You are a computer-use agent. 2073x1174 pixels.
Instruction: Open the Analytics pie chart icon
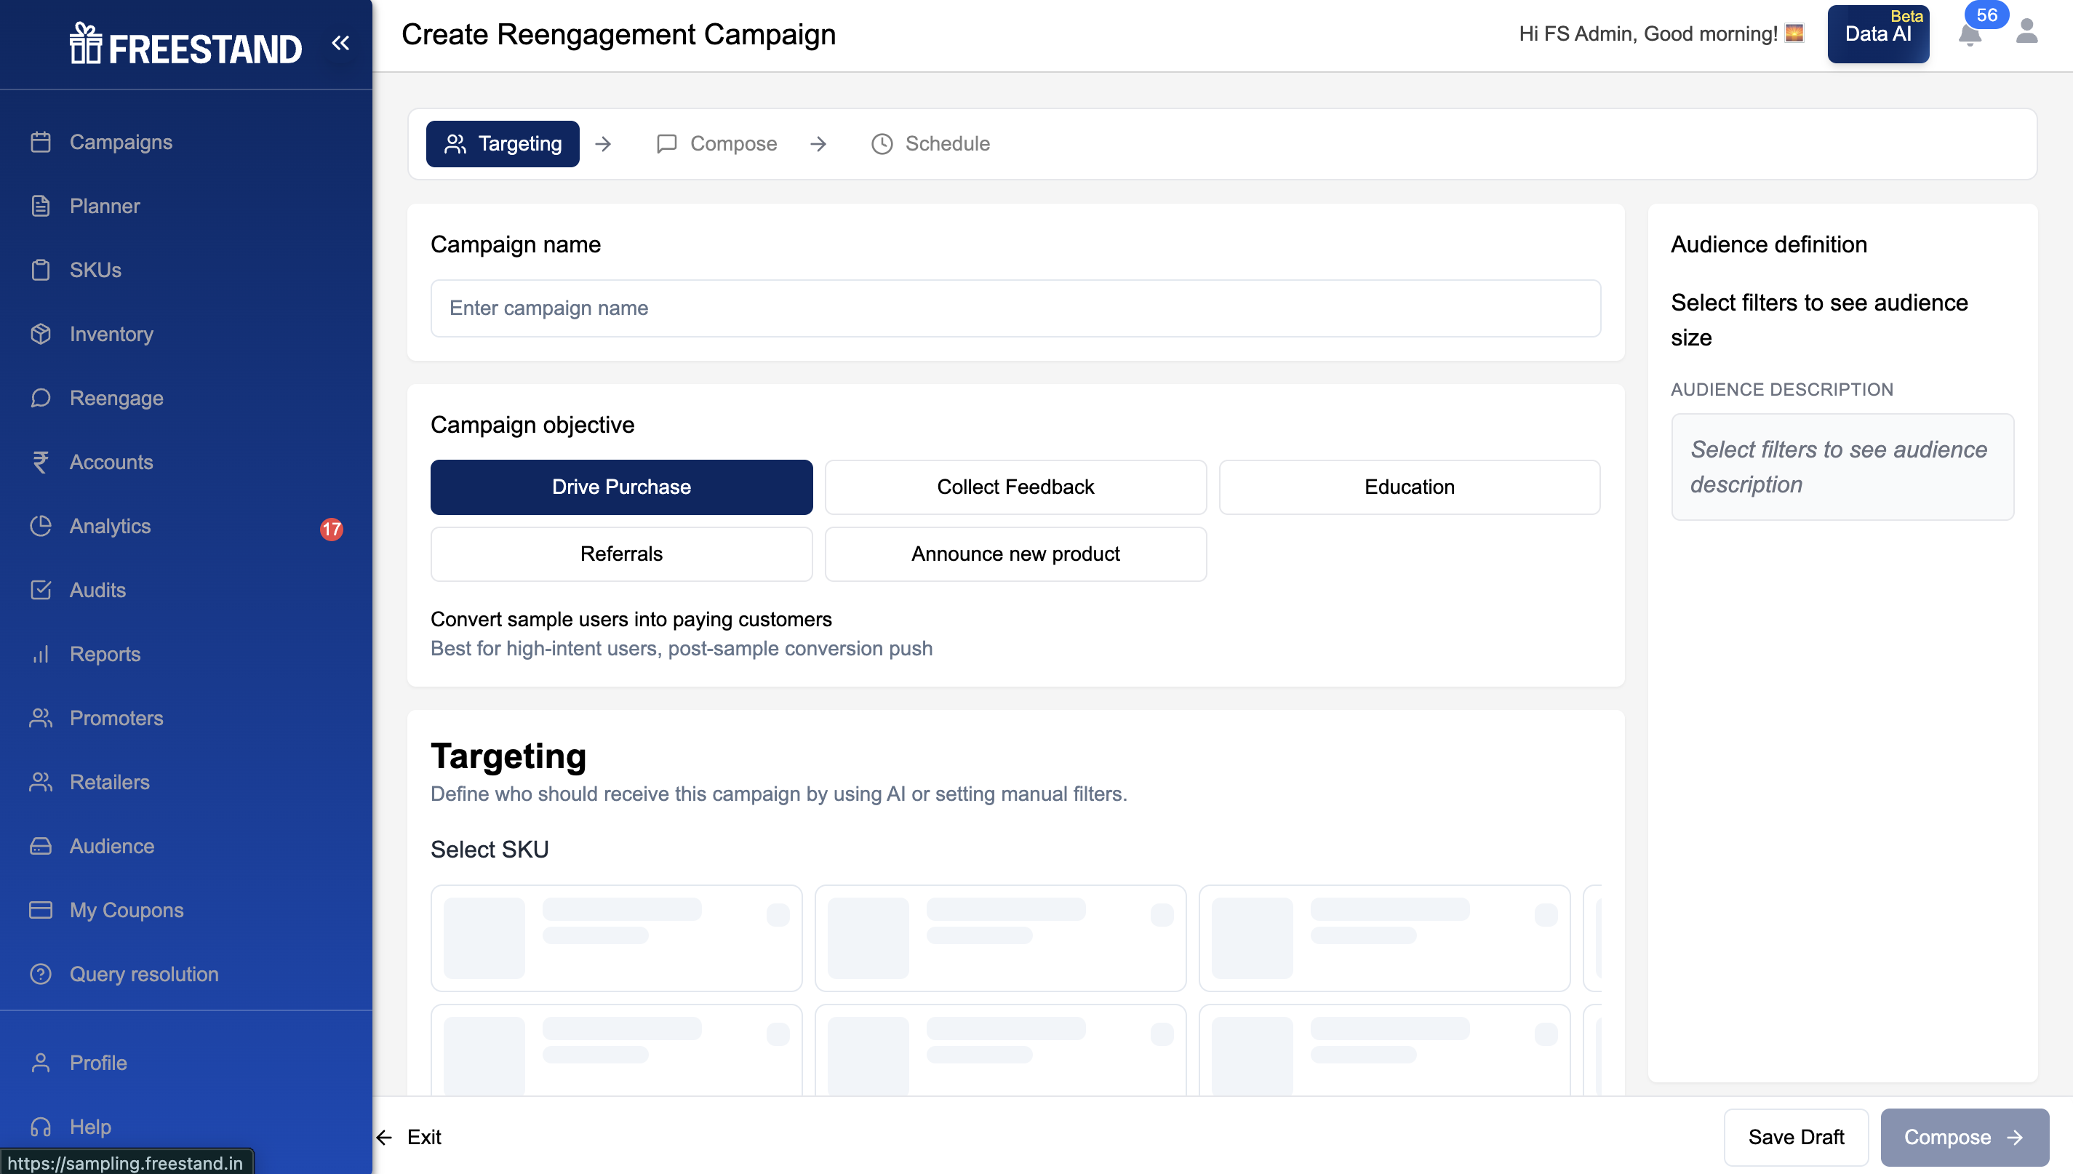pyautogui.click(x=40, y=526)
